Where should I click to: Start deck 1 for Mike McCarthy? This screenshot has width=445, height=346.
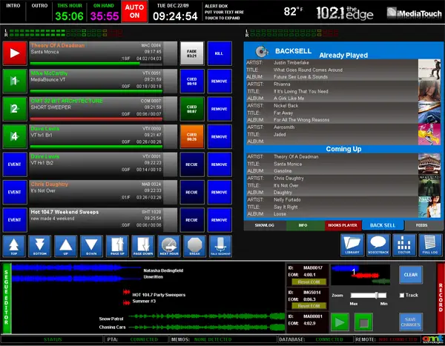[x=15, y=81]
